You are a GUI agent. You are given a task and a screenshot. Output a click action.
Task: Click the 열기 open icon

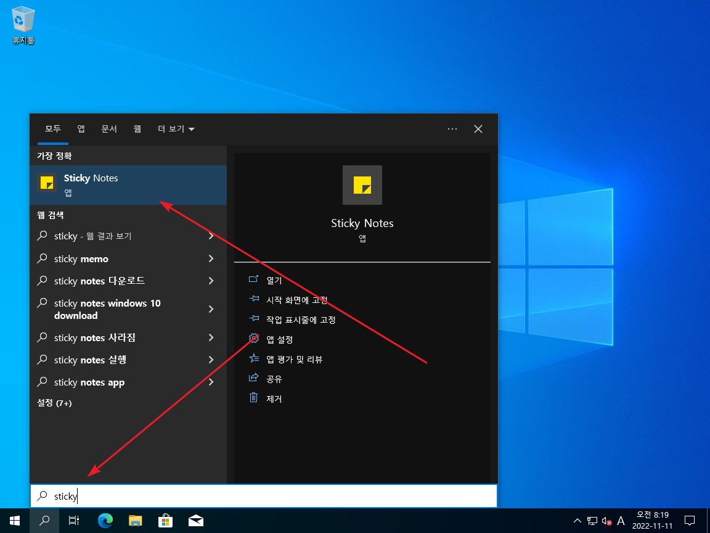[x=253, y=279]
